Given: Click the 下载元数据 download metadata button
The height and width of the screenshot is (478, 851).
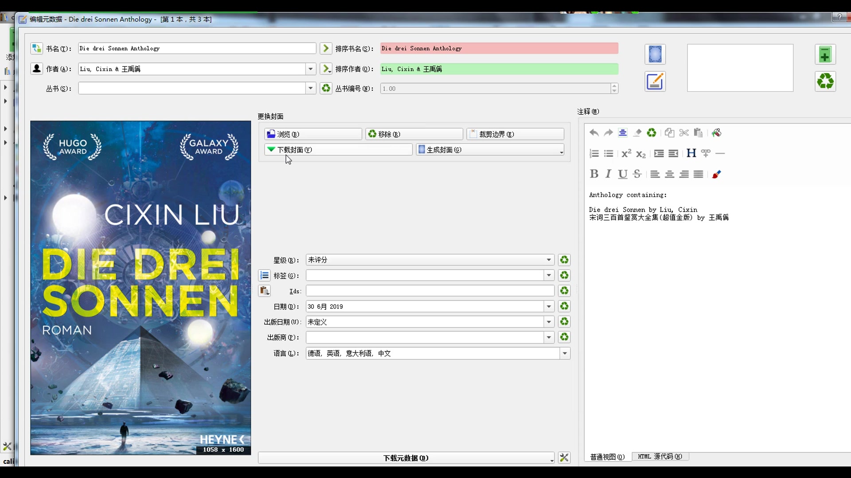Looking at the screenshot, I should click(406, 458).
